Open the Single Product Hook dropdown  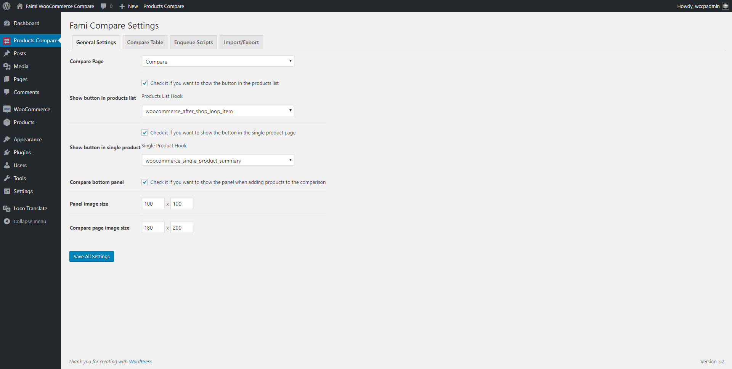[x=218, y=160]
